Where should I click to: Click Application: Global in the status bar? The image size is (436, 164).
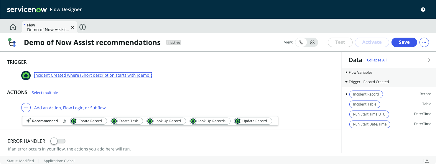coord(59,161)
